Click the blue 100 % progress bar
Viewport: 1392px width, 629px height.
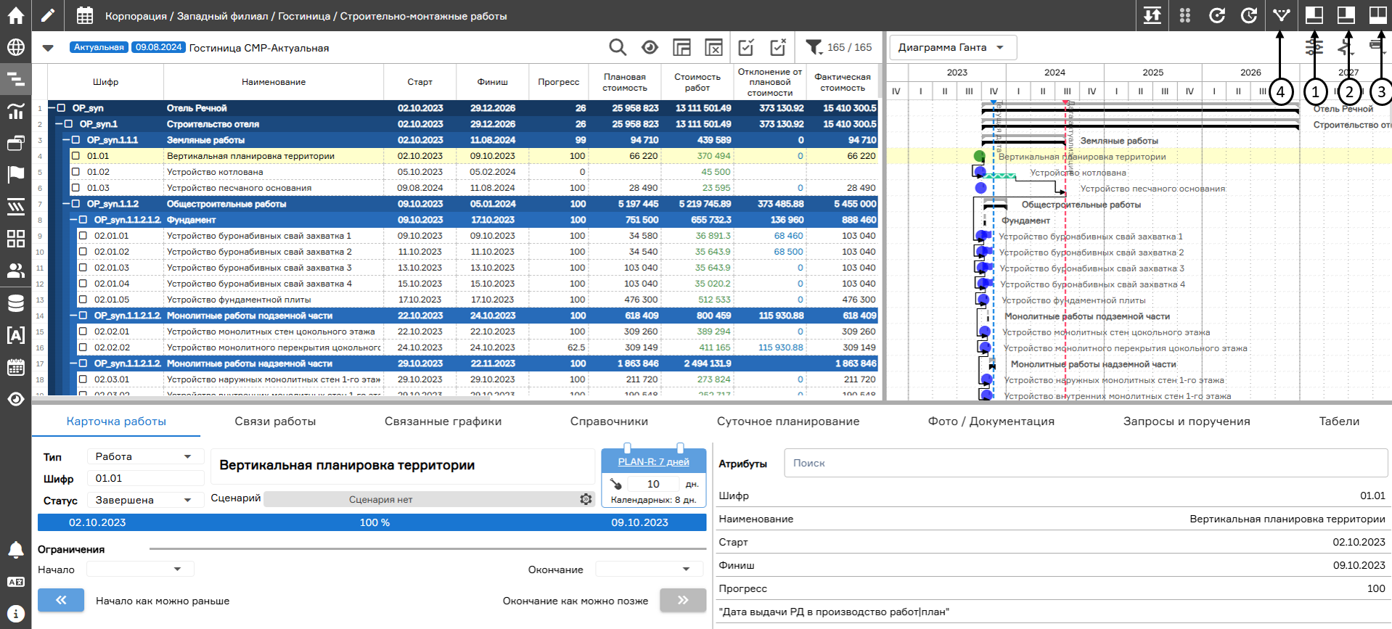[372, 522]
